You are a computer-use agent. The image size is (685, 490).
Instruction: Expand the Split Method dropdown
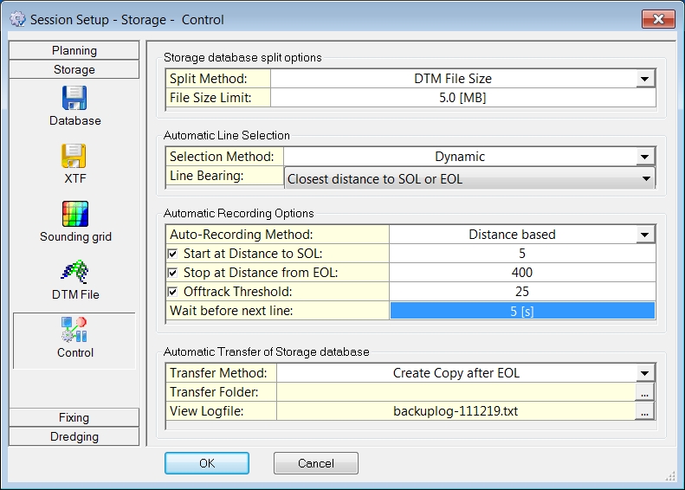pos(644,79)
